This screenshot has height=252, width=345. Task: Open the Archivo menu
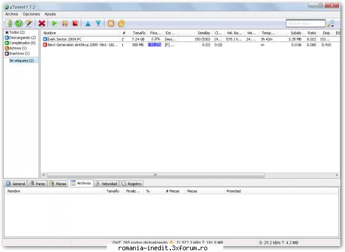click(11, 14)
